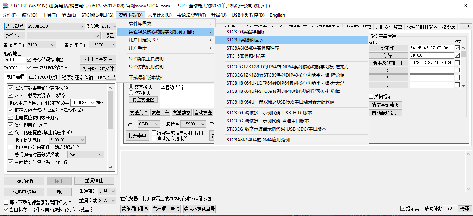The image size is (473, 216).
Task: Toggle 上电复位使用较长延时 option
Action: click(10, 118)
